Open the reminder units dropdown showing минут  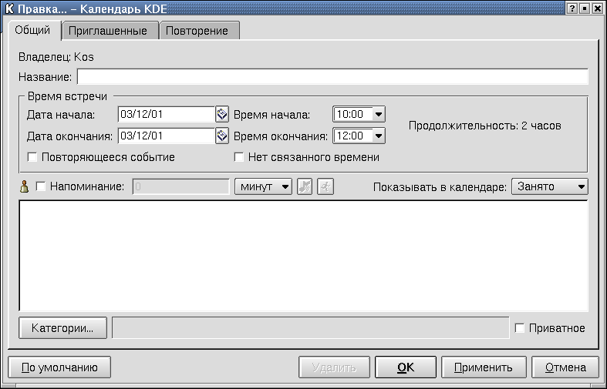pyautogui.click(x=285, y=186)
